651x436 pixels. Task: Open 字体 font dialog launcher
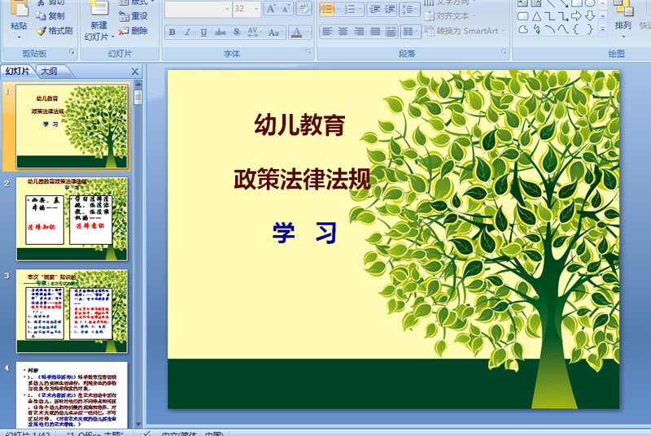[x=308, y=52]
